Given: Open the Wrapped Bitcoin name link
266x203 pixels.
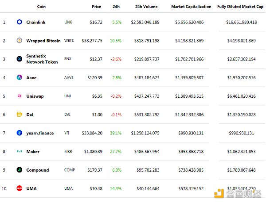Looking at the screenshot, I should click(x=44, y=40).
